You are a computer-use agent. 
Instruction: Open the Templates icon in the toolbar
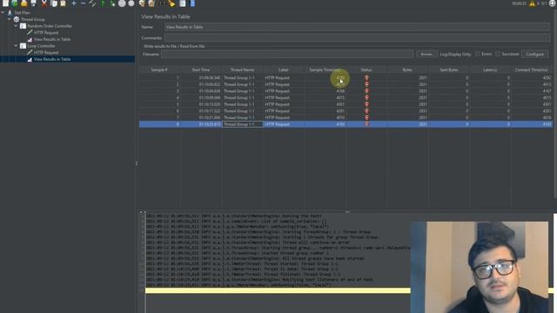tap(15, 3)
